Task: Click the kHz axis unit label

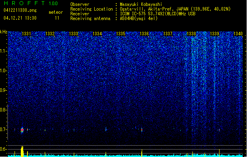Action: pyautogui.click(x=4, y=32)
